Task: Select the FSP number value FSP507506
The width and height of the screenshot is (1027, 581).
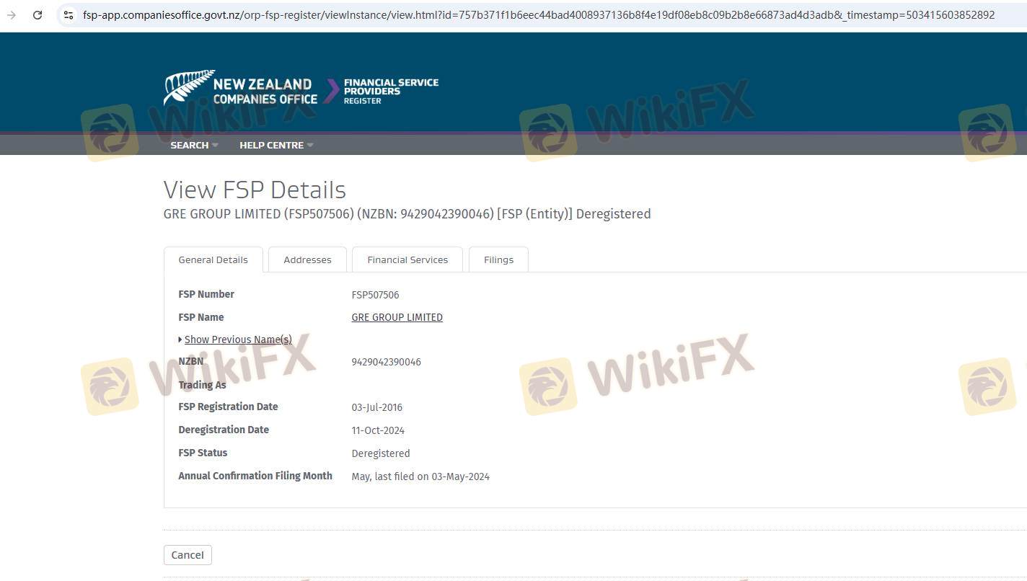Action: 375,295
